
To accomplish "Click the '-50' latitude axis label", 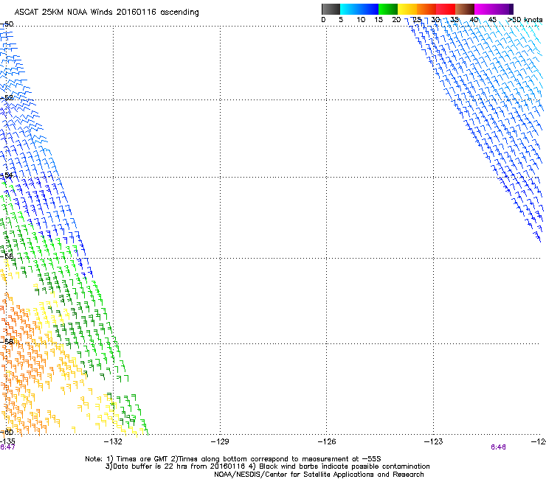I will click(x=7, y=24).
